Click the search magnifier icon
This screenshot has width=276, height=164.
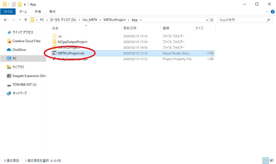click(x=268, y=20)
